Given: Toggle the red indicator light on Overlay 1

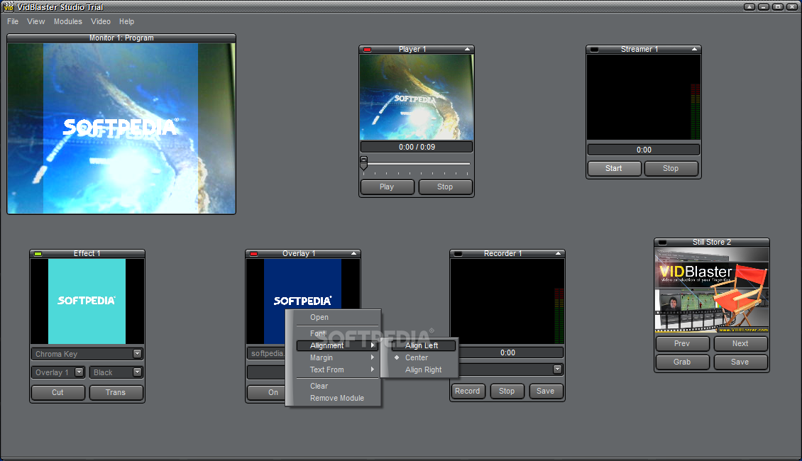Looking at the screenshot, I should pyautogui.click(x=253, y=254).
